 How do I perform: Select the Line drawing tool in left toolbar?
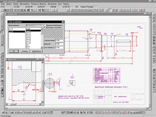click(2, 15)
